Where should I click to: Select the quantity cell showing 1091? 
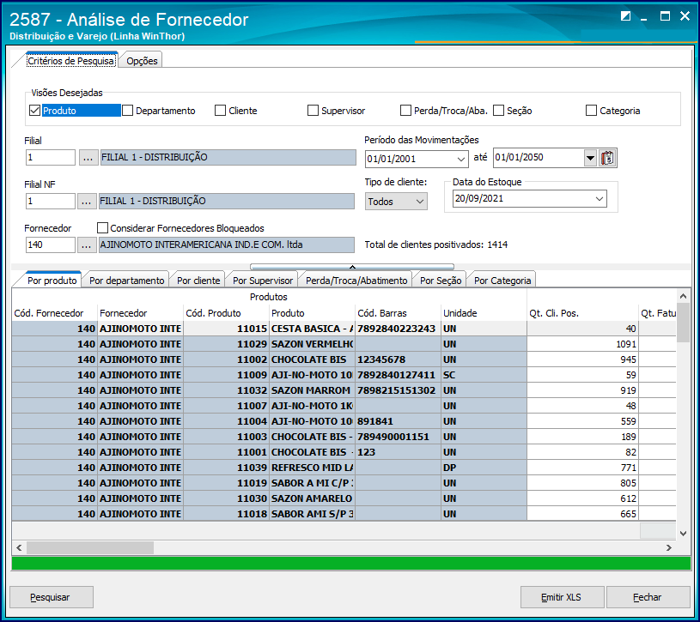pyautogui.click(x=582, y=344)
